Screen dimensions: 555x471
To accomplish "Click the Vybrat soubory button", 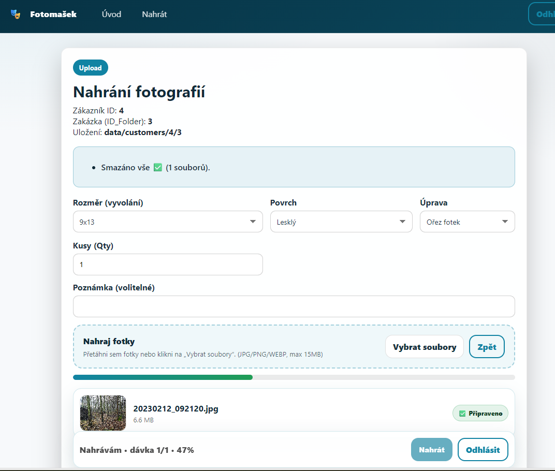I will click(x=424, y=346).
